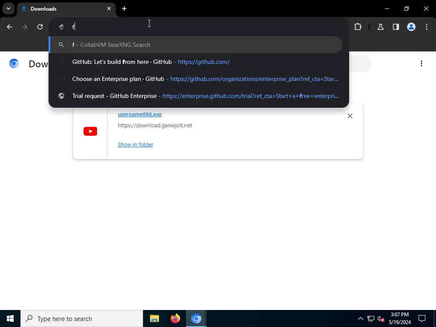
Task: Click the site icon left of address text
Action: [x=61, y=27]
